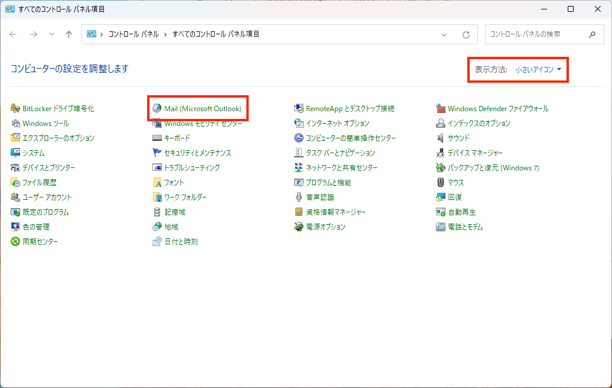Expand the recent locations dropdown arrow
612x388 pixels.
[52, 35]
